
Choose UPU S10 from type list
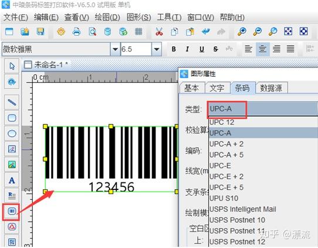tap(263, 198)
